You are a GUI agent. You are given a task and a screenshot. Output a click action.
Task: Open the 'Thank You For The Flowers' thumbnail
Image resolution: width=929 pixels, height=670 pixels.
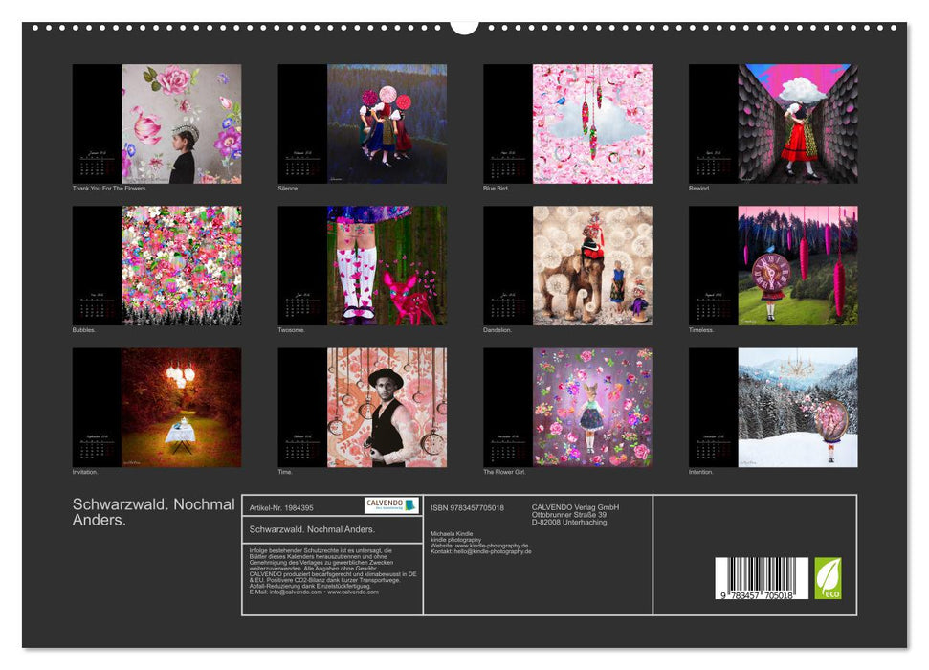coord(157,123)
